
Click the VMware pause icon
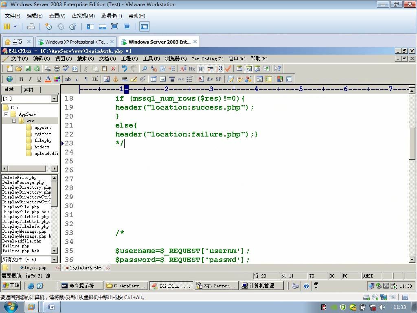[7, 26]
